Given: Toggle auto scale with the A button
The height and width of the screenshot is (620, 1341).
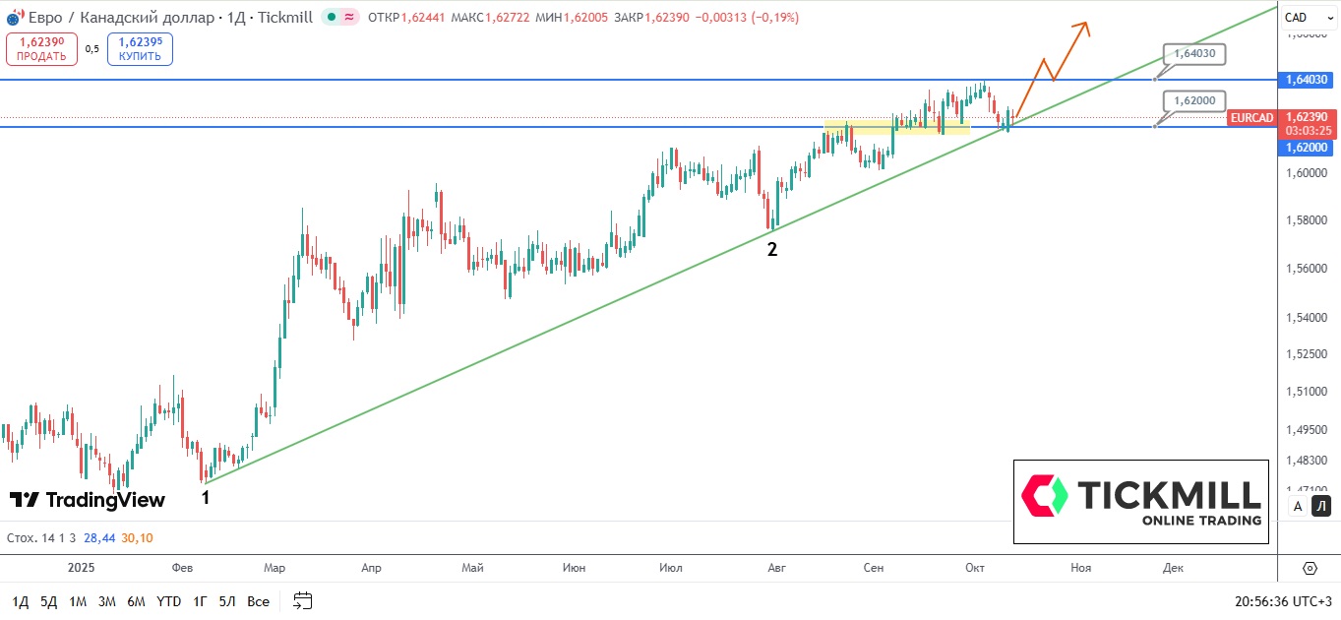Looking at the screenshot, I should [1298, 506].
